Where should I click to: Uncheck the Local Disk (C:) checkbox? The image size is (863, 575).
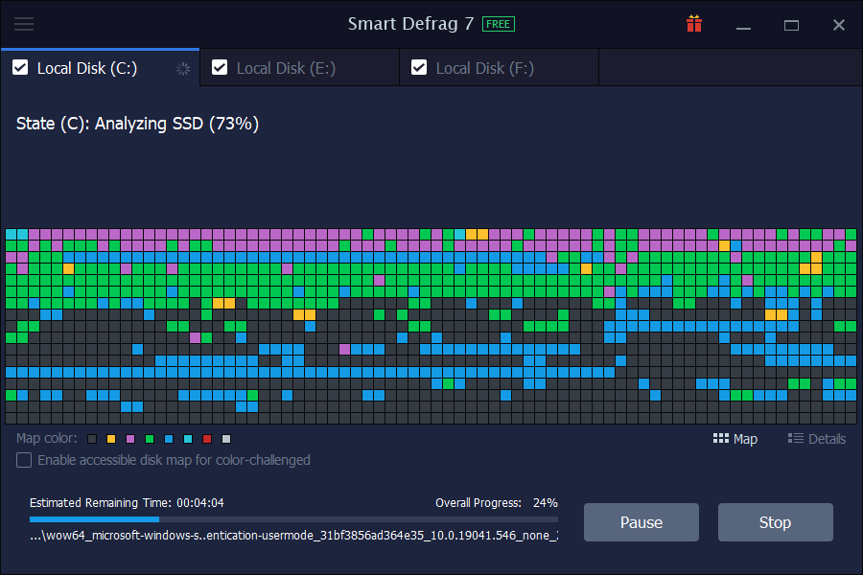tap(20, 68)
